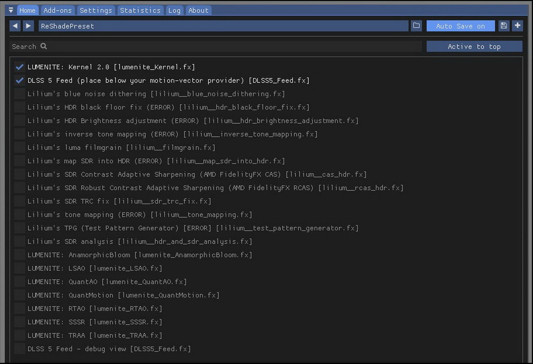The width and height of the screenshot is (533, 364).
Task: Enable Lilium's inverse tone mapping checkbox
Action: (20, 134)
